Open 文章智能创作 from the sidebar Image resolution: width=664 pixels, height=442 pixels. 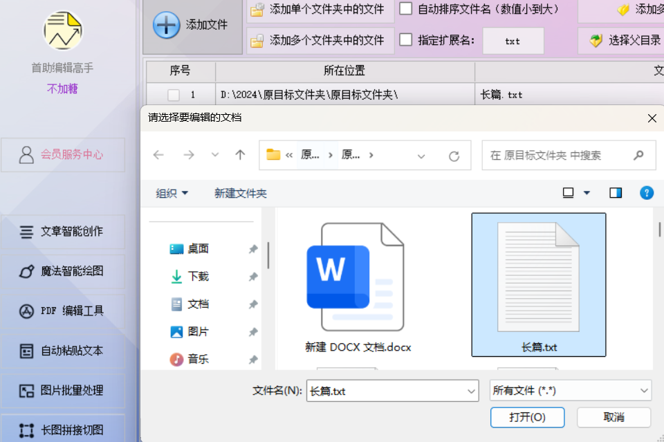(x=63, y=232)
